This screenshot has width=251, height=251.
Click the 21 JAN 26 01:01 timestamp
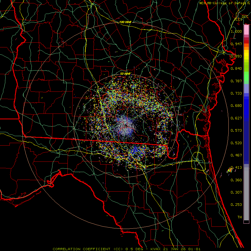pyautogui.click(x=182, y=249)
